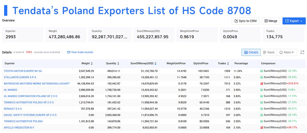307x133 pixels.
Task: Click HL MANDO -0.68% comparison chart icon
Action: (x=262, y=90)
